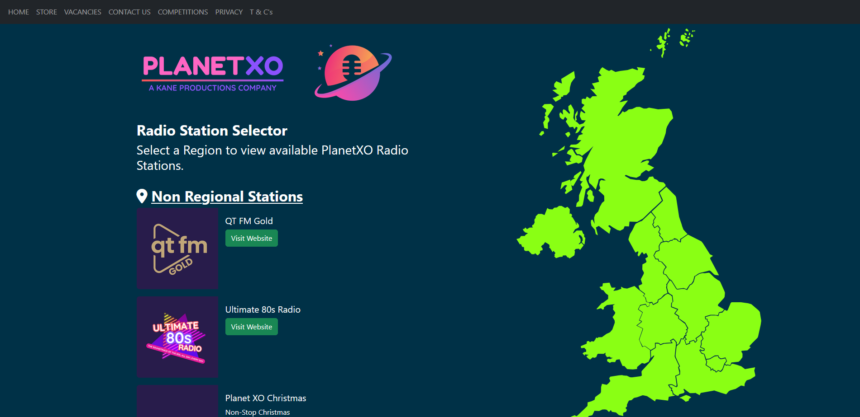Open the HOME menu item
This screenshot has width=860, height=417.
point(18,12)
